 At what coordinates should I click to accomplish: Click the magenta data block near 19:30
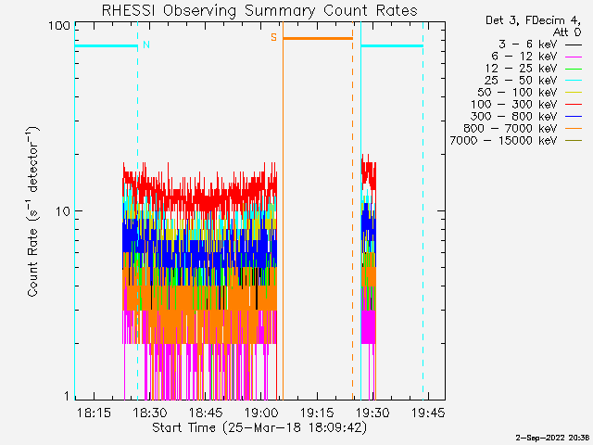[x=368, y=327]
